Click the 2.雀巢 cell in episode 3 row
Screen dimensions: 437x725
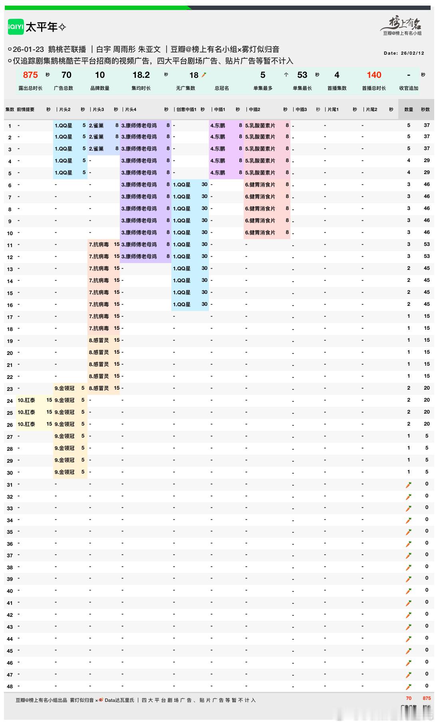point(96,149)
